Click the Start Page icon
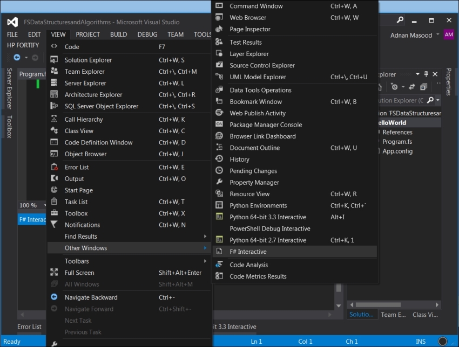The image size is (459, 347). (54, 190)
